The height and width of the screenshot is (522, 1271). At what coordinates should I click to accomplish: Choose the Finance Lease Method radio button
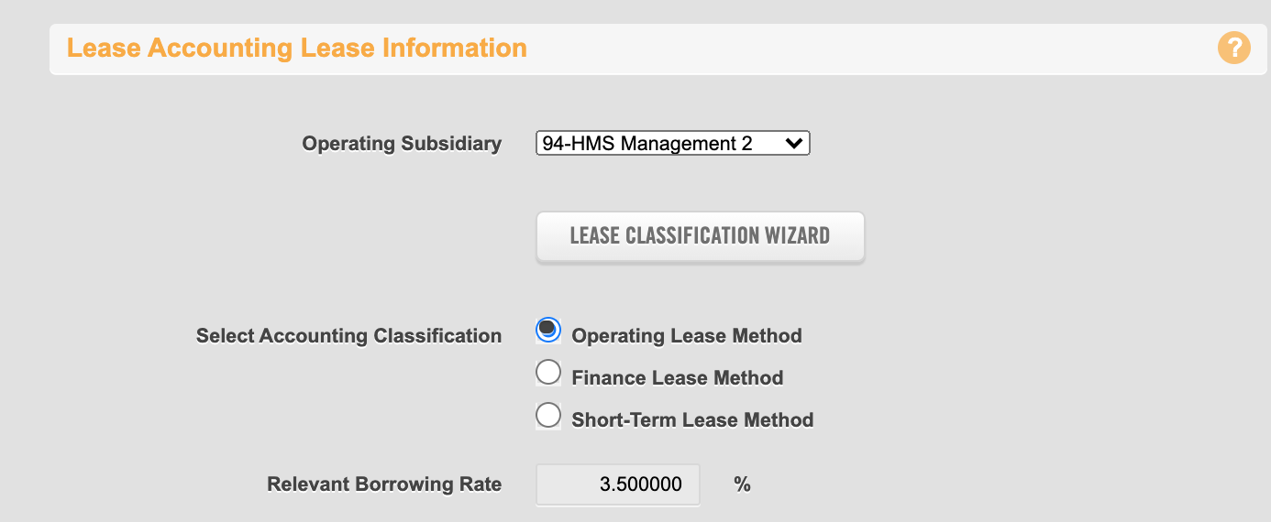(547, 373)
